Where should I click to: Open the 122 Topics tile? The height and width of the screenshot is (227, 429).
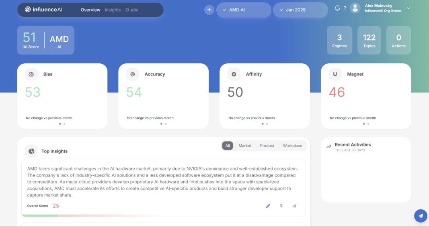click(369, 40)
